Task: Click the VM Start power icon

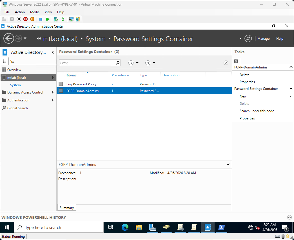Action: pos(12,19)
